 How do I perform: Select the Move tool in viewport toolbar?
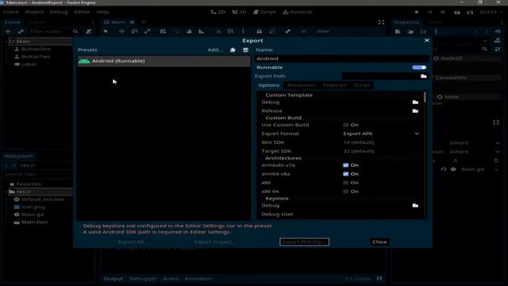click(121, 32)
